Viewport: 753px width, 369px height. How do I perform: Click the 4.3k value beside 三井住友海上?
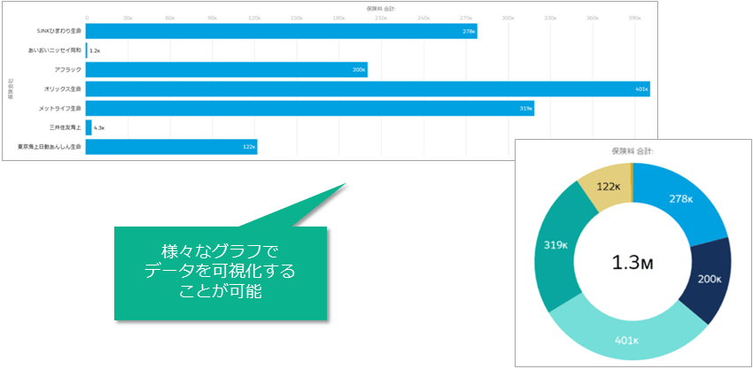pos(99,127)
